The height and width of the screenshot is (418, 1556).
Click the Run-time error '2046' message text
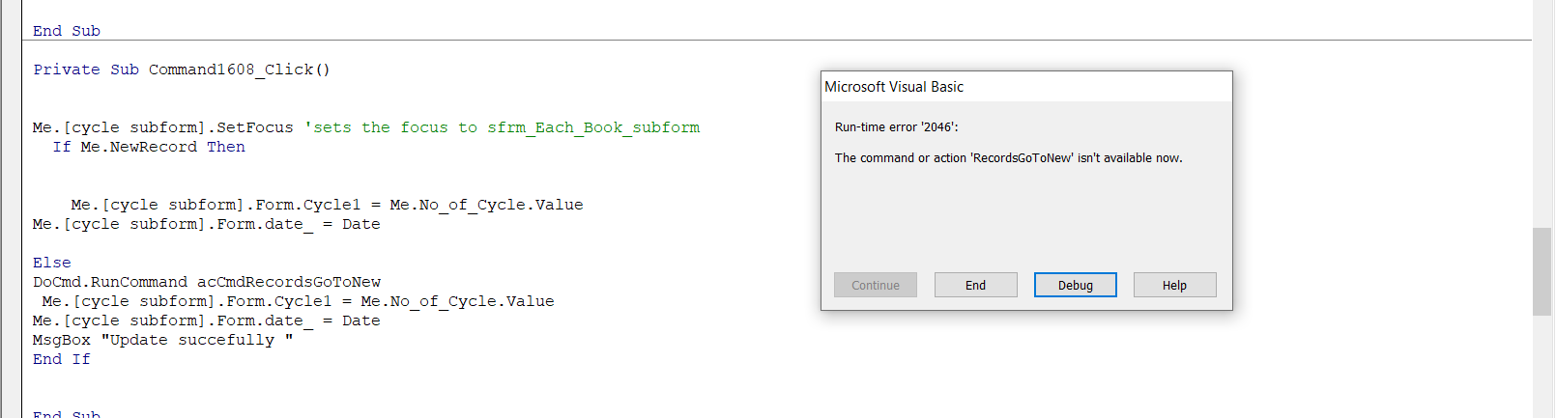pos(897,127)
